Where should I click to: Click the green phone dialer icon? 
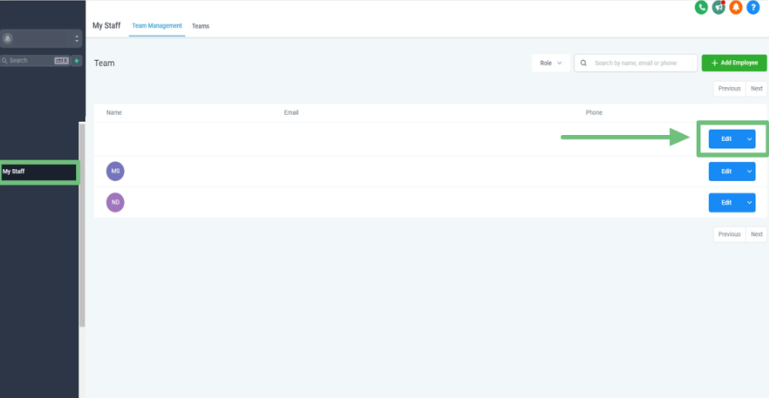pos(701,7)
